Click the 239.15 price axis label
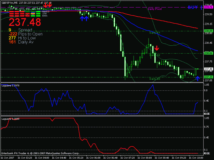Screen dimensions: 214x160 pyautogui.click(x=208, y=24)
